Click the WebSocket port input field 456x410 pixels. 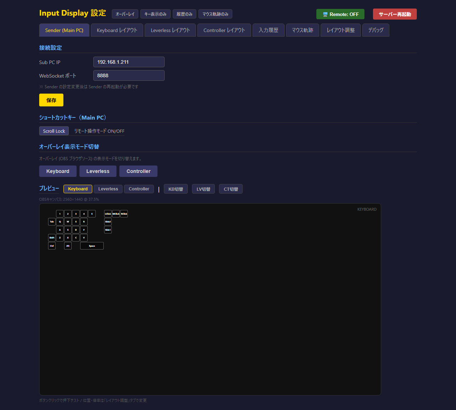tap(129, 75)
